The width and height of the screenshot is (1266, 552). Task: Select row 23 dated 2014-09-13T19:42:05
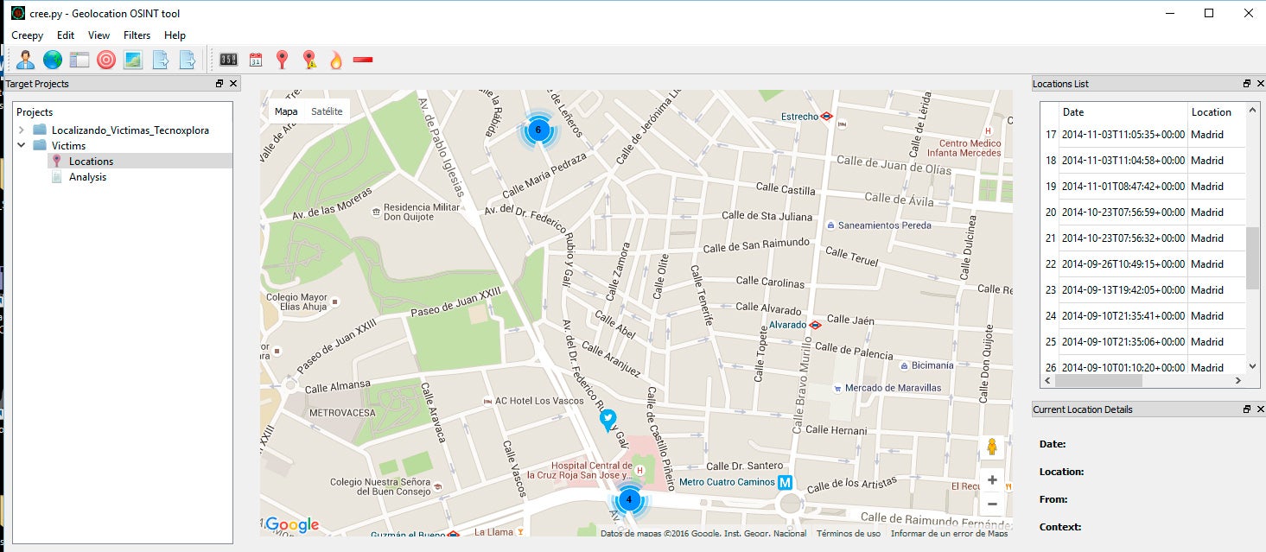[x=1143, y=290]
